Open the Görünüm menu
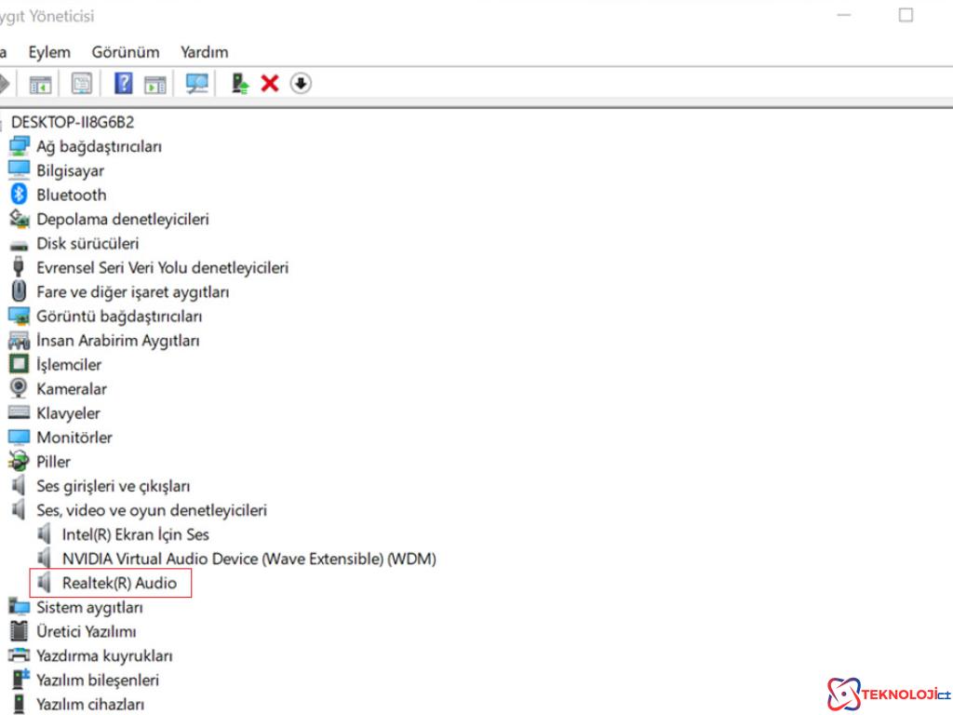The image size is (953, 715). tap(126, 52)
